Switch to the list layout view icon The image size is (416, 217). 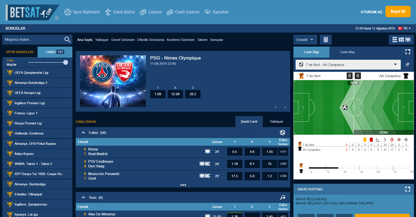point(395,40)
